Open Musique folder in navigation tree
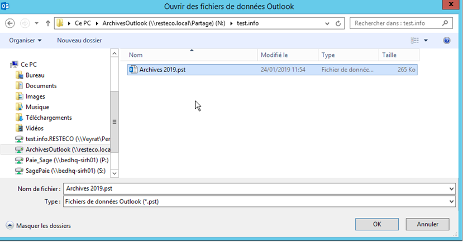Image resolution: width=463 pixels, height=242 pixels. coord(37,107)
